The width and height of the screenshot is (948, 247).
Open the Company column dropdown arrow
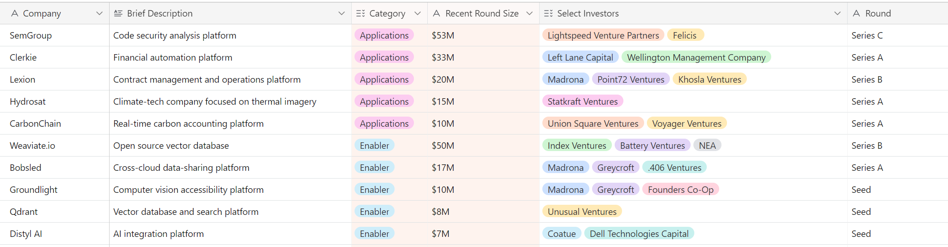[99, 13]
